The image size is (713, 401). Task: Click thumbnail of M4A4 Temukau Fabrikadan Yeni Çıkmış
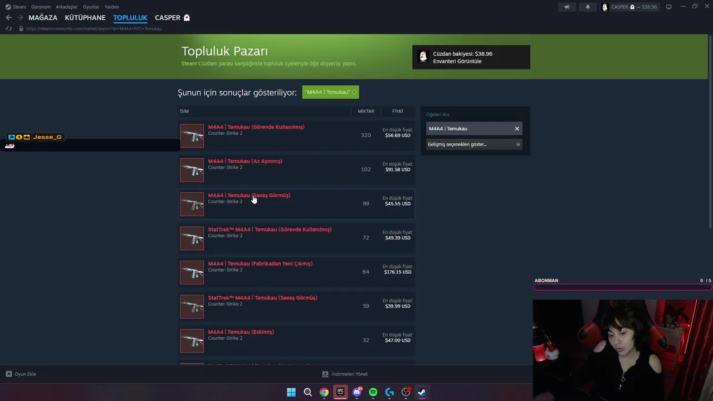click(192, 272)
